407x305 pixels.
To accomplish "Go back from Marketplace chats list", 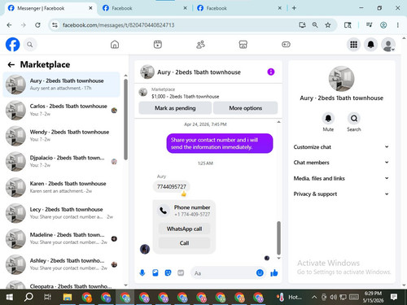I will [11, 64].
